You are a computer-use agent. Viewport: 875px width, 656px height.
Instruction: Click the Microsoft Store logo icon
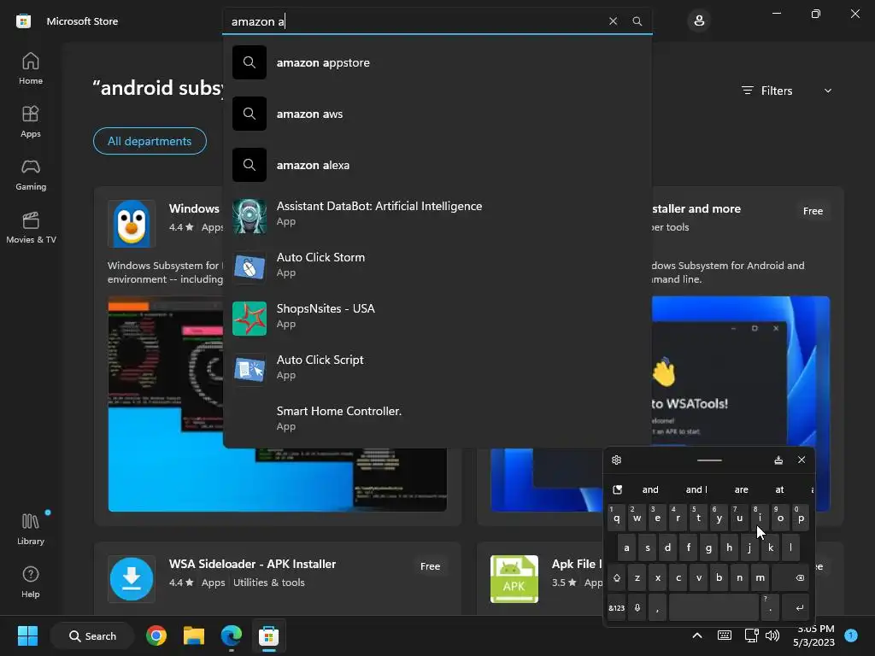click(x=23, y=21)
